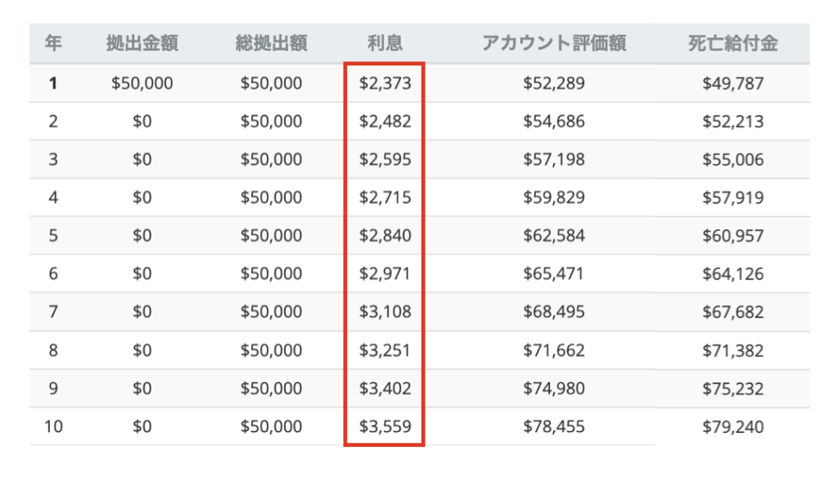Select the $71,382 death benefit cell
Screen dimensions: 838x482
click(x=732, y=350)
